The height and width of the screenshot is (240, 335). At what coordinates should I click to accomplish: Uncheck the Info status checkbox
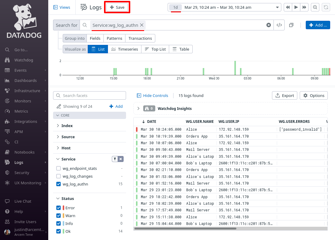(58, 223)
